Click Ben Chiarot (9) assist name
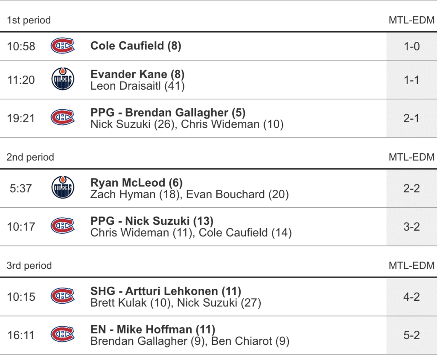Viewport: 437px width, 355px height. point(251,341)
